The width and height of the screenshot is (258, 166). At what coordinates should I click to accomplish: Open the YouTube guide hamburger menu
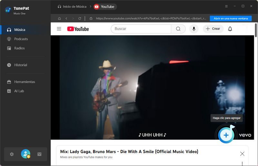click(x=59, y=29)
